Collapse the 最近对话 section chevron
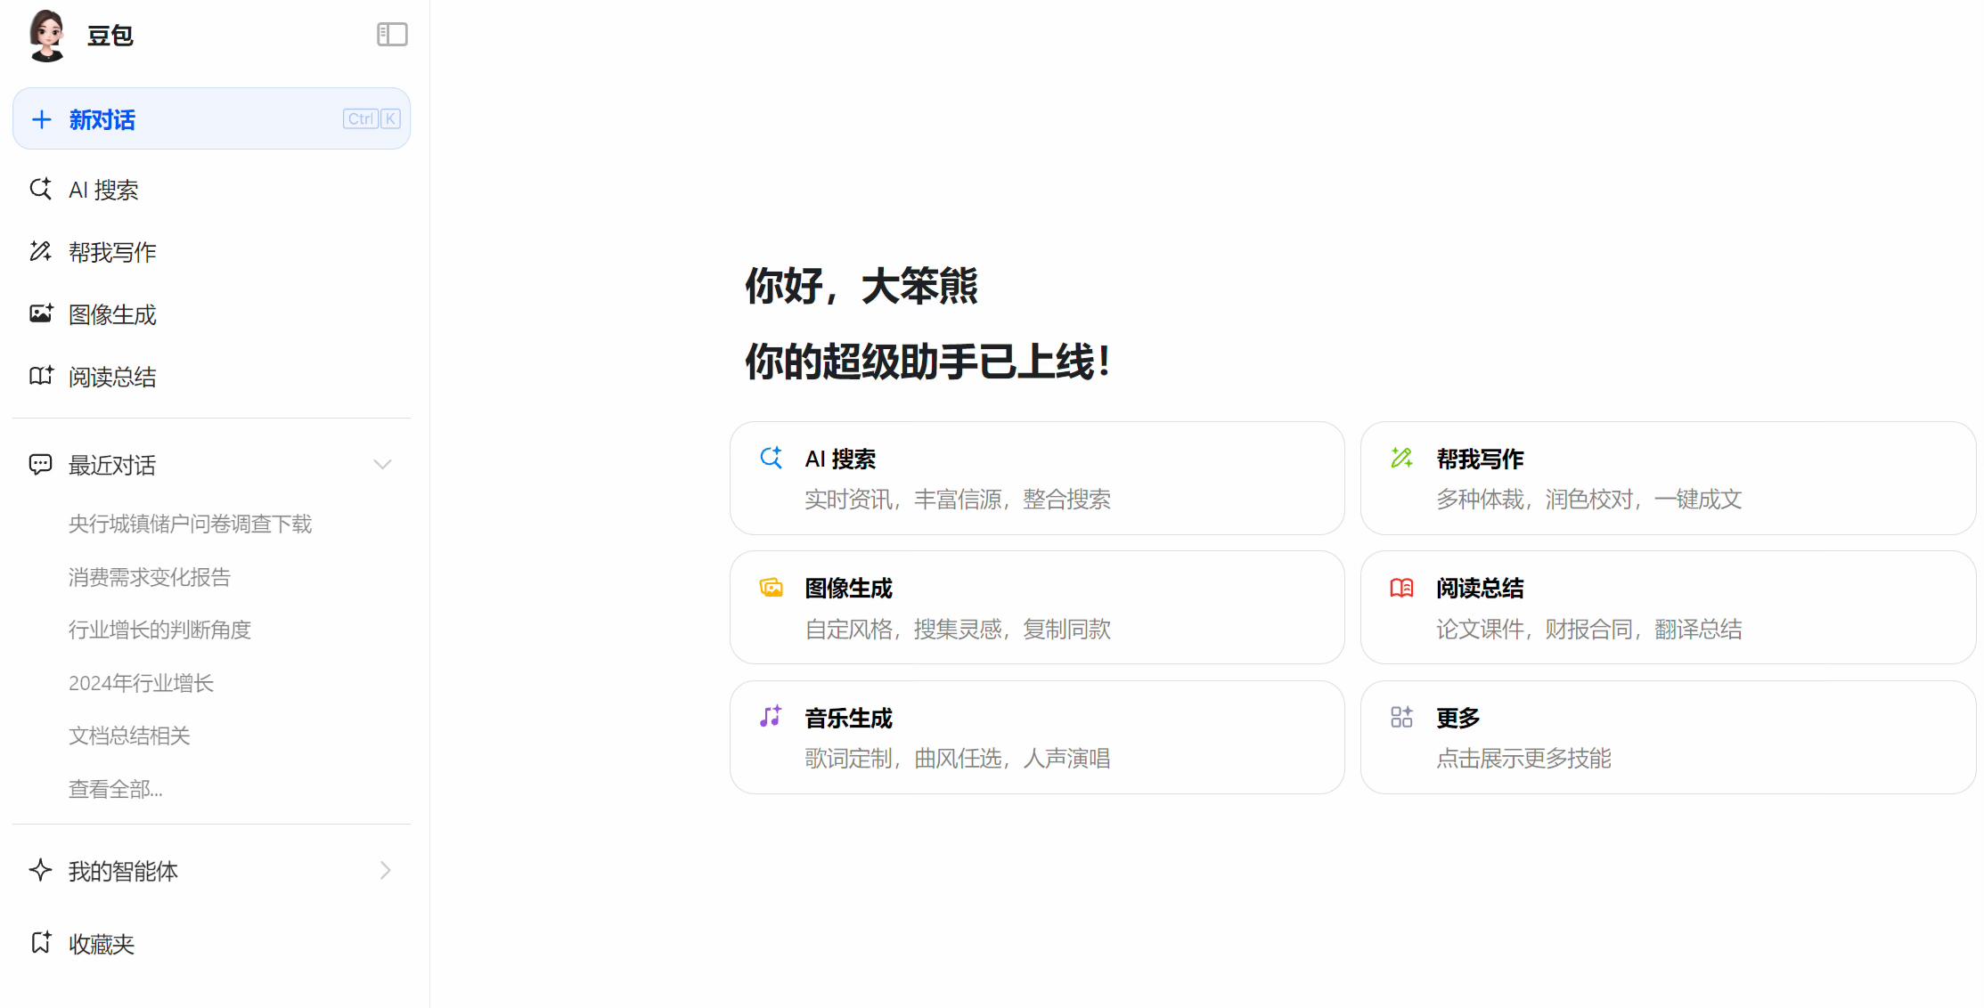The width and height of the screenshot is (1984, 1008). point(382,464)
